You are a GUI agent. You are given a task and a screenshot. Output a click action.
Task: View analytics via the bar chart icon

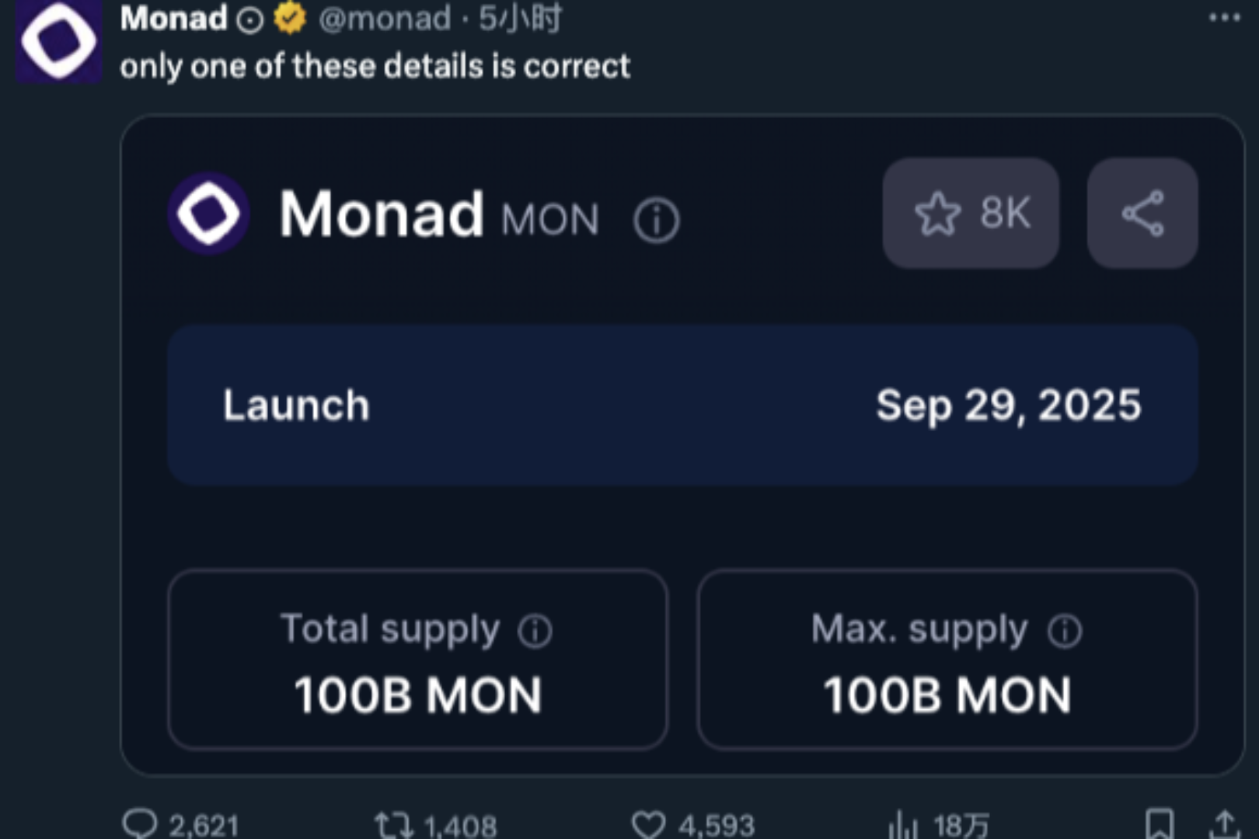coord(902,824)
